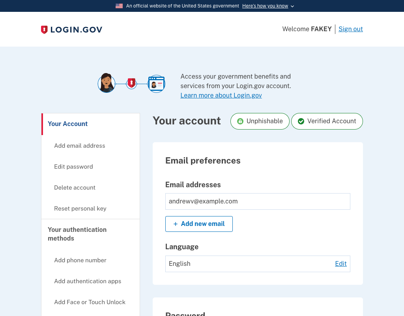Viewport: 404px width, 316px height.
Task: Click the Verified Account badge text
Action: click(x=331, y=121)
